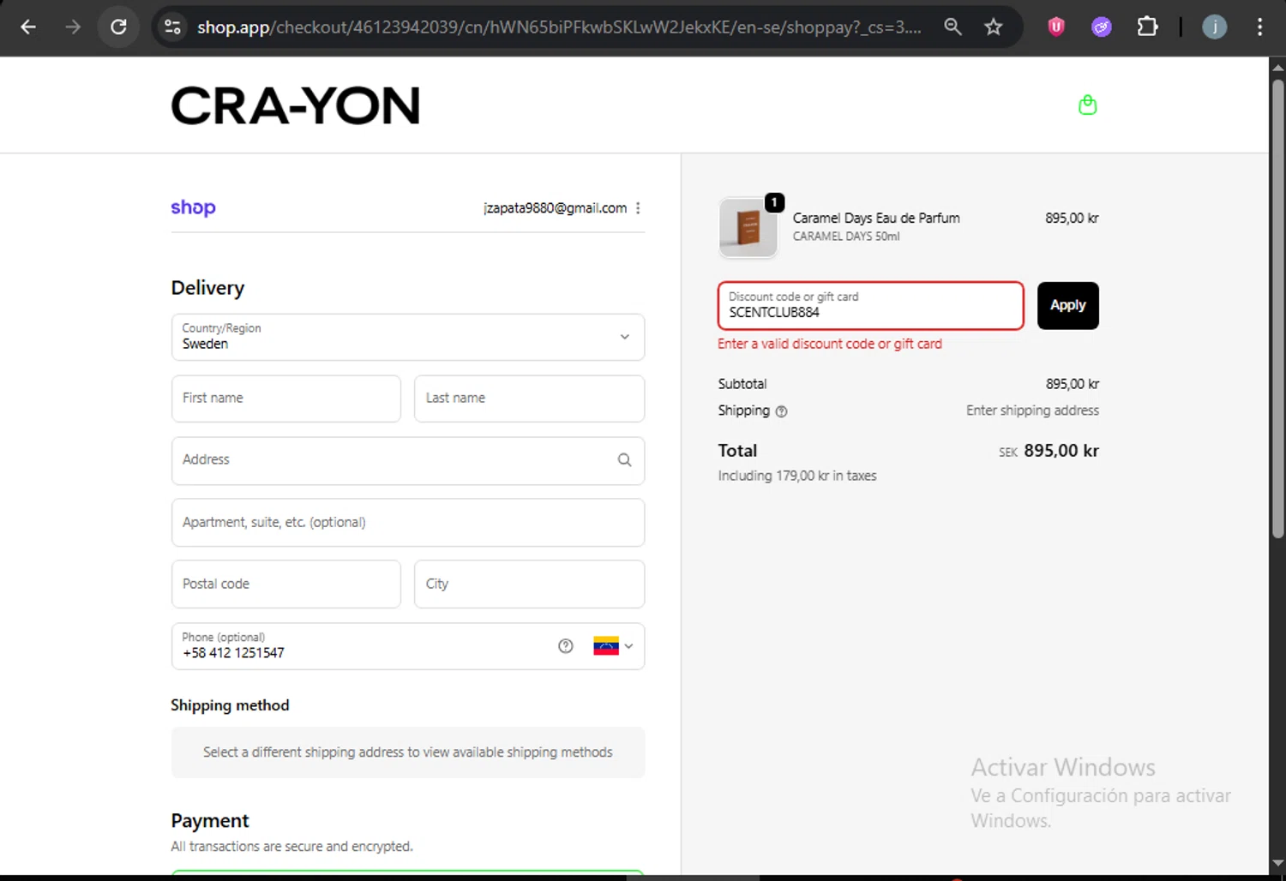Focus the discount code or gift card field
This screenshot has width=1286, height=881.
(870, 306)
